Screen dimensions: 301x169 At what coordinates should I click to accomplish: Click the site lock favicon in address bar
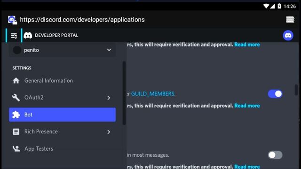click(x=13, y=20)
